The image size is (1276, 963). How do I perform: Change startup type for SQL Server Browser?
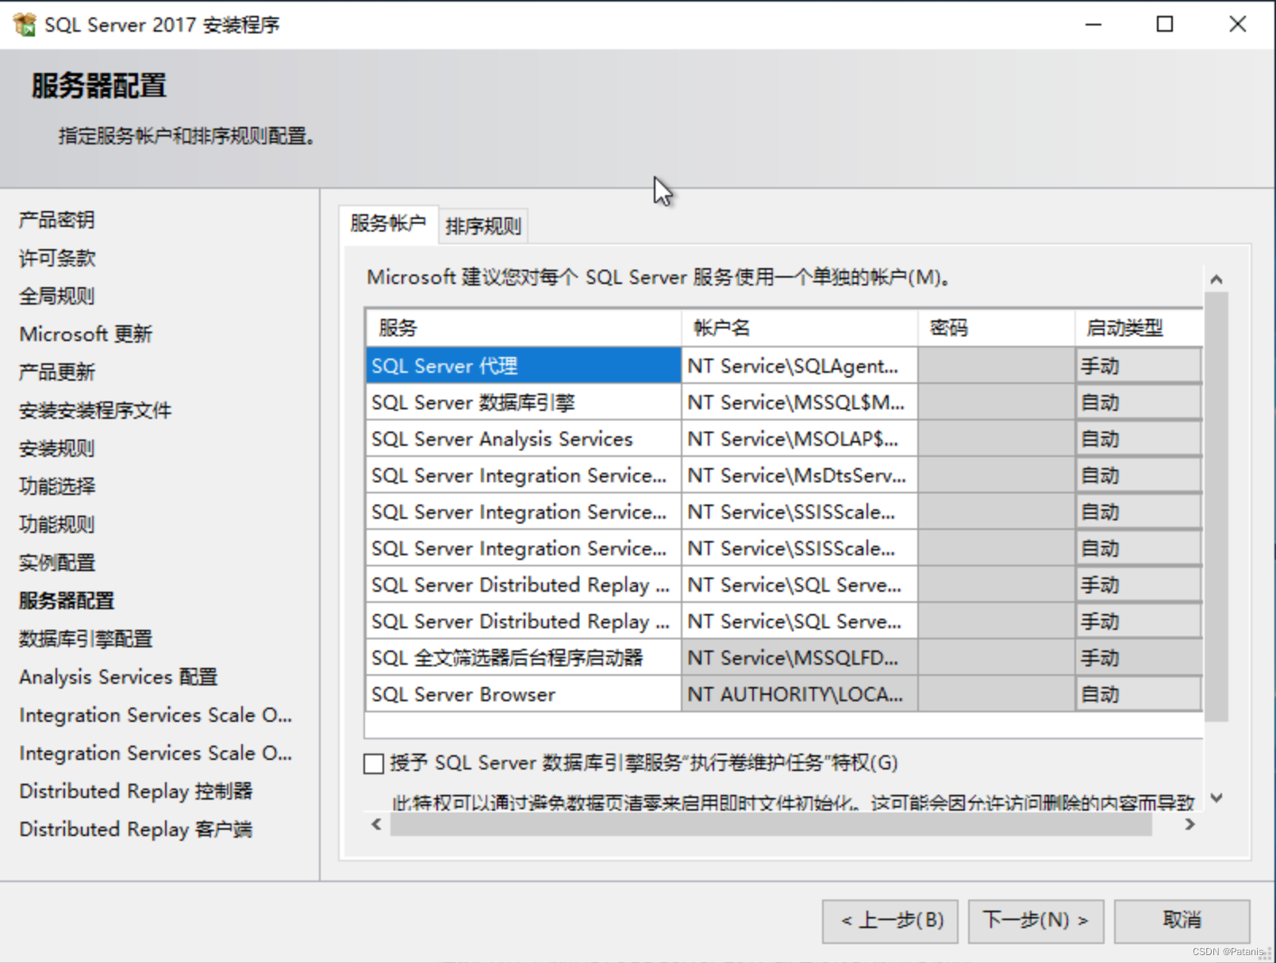point(1139,694)
